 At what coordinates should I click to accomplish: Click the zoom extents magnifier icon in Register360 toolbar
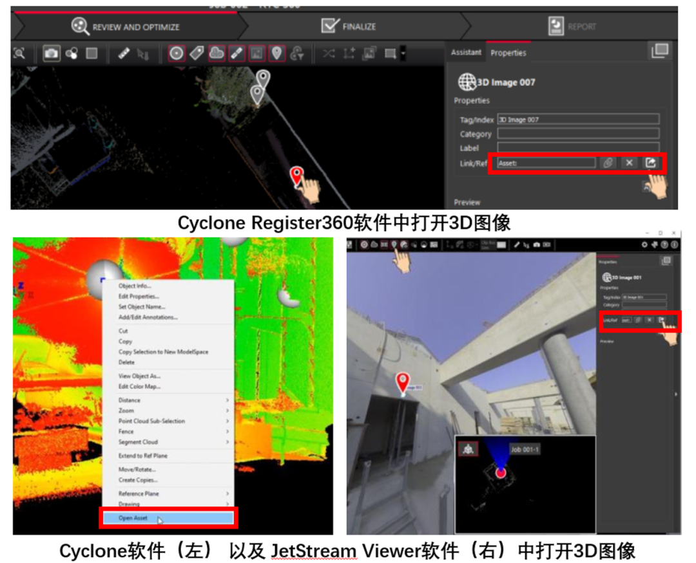(x=19, y=53)
